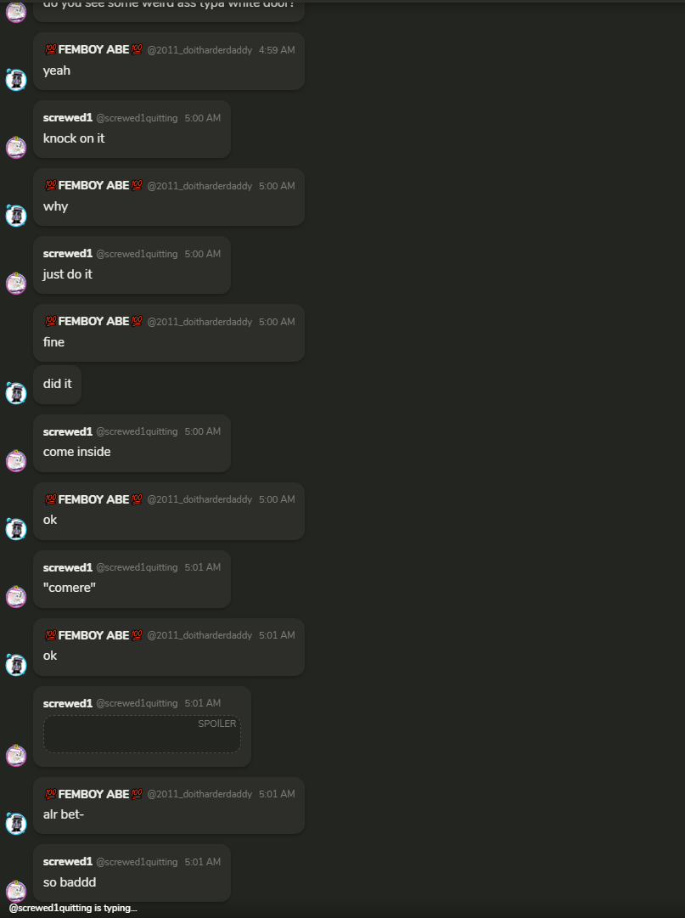Viewport: 685px width, 918px height.
Task: Click FEMBOY ABE username above "yeah"
Action: [93, 50]
